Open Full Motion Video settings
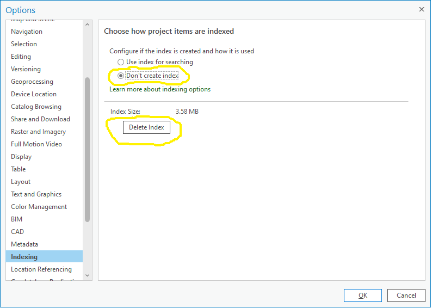Viewport: 432px width, 308px height. coord(36,144)
